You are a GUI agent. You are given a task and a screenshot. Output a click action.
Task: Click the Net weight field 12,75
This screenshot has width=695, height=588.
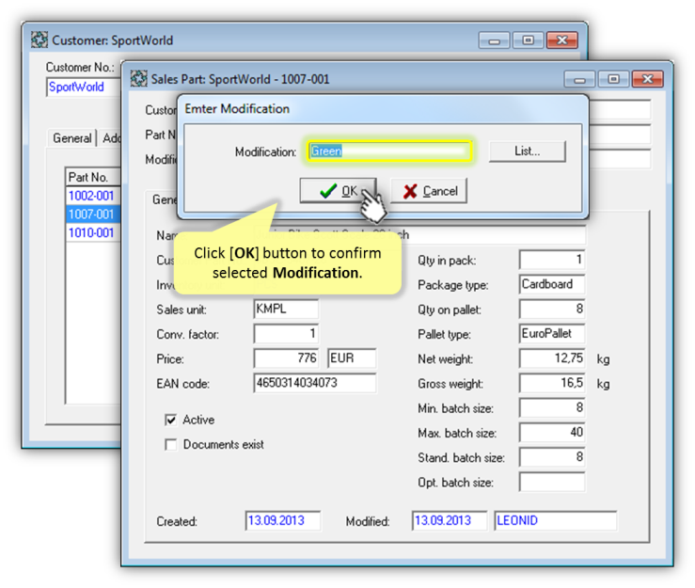pyautogui.click(x=552, y=358)
